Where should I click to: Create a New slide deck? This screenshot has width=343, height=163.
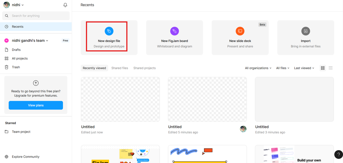click(240, 38)
